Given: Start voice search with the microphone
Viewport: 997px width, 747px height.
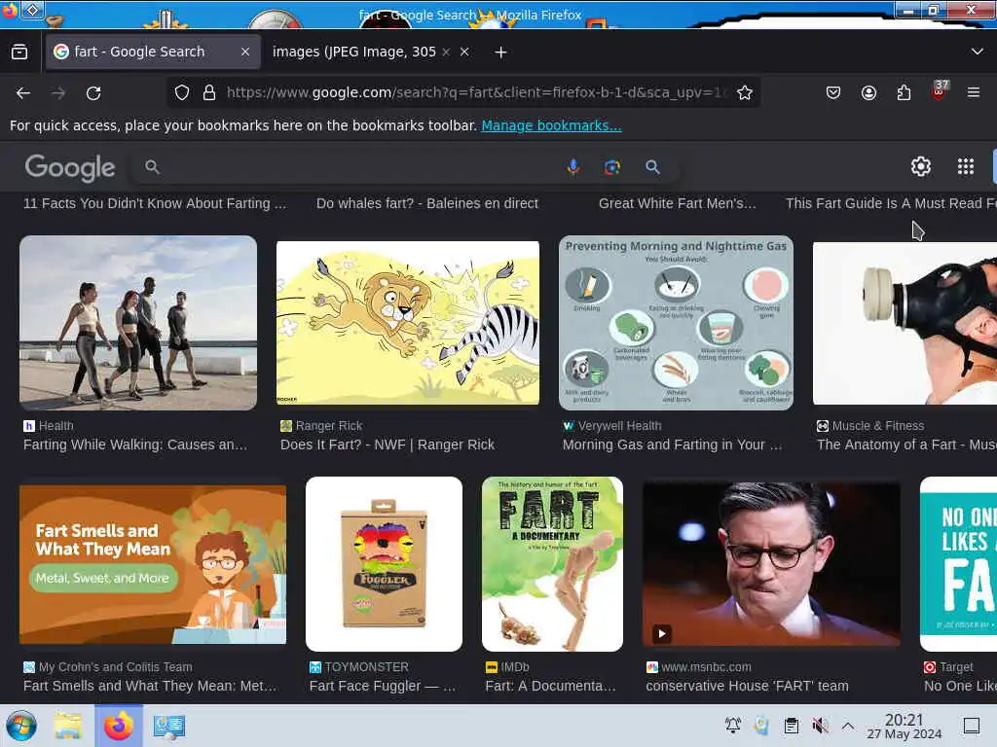Looking at the screenshot, I should (x=572, y=167).
